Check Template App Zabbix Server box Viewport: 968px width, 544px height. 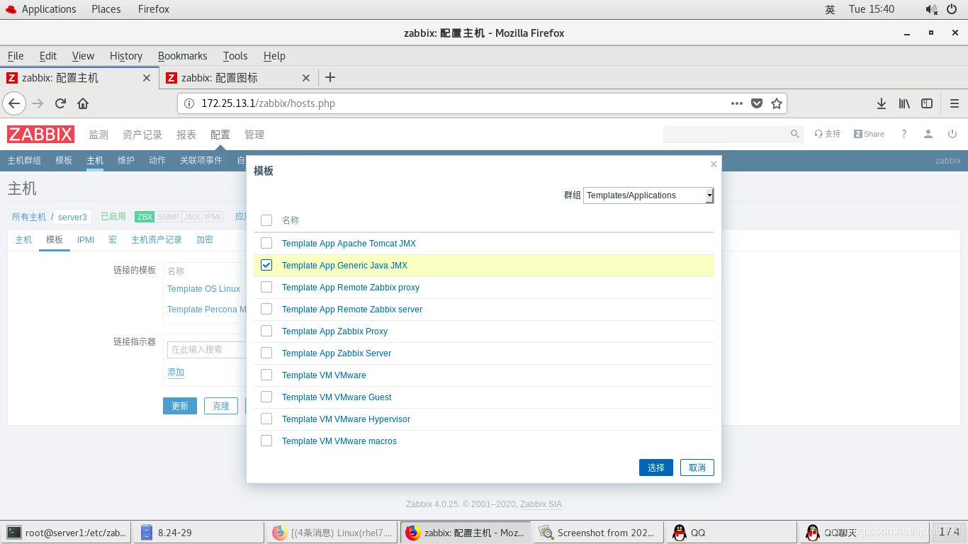tap(266, 353)
